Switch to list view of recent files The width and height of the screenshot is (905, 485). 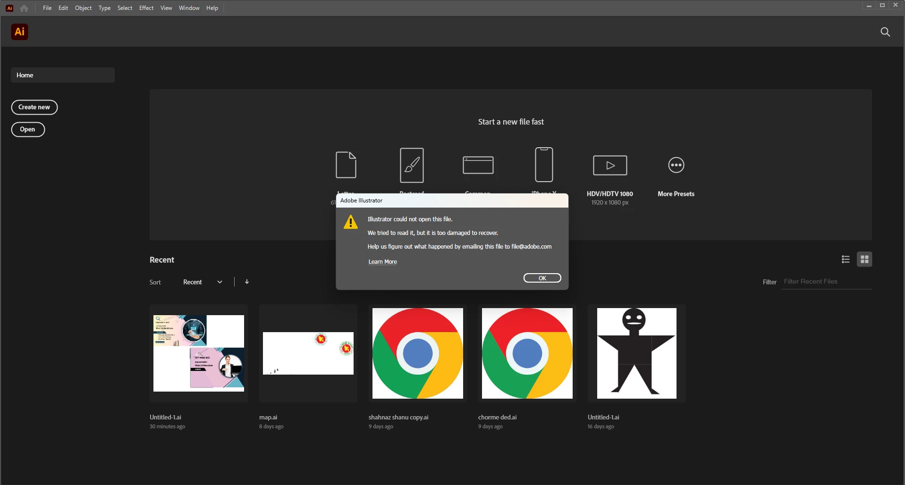(846, 259)
